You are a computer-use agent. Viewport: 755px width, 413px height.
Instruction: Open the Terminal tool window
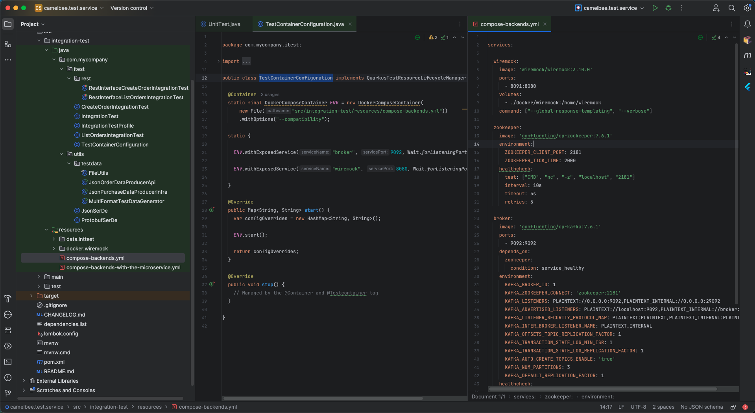[x=8, y=362]
